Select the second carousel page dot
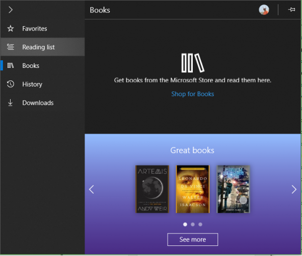This screenshot has width=302, height=256. pos(193,224)
